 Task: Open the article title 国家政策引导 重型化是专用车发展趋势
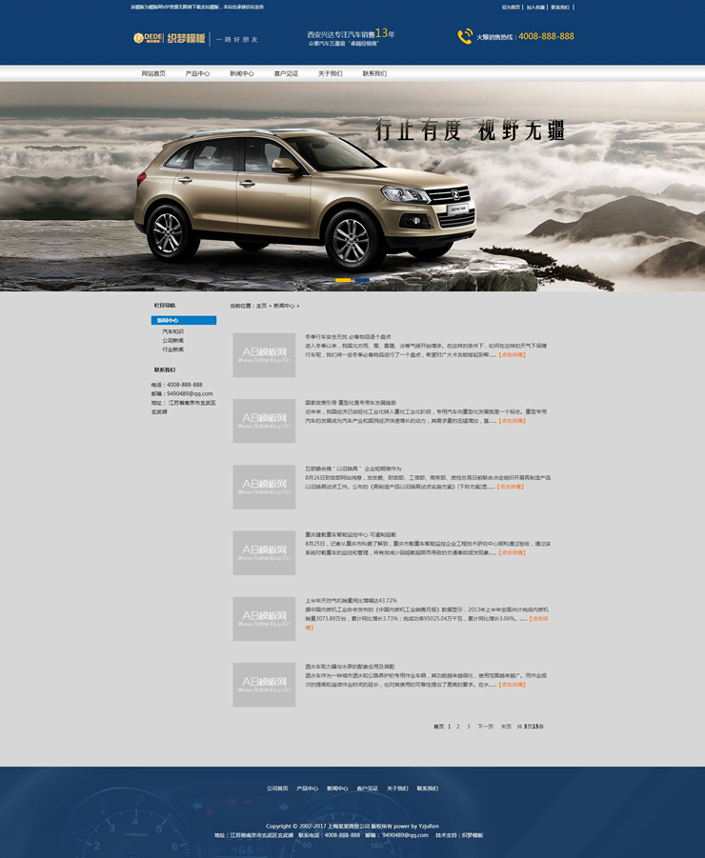(x=350, y=402)
